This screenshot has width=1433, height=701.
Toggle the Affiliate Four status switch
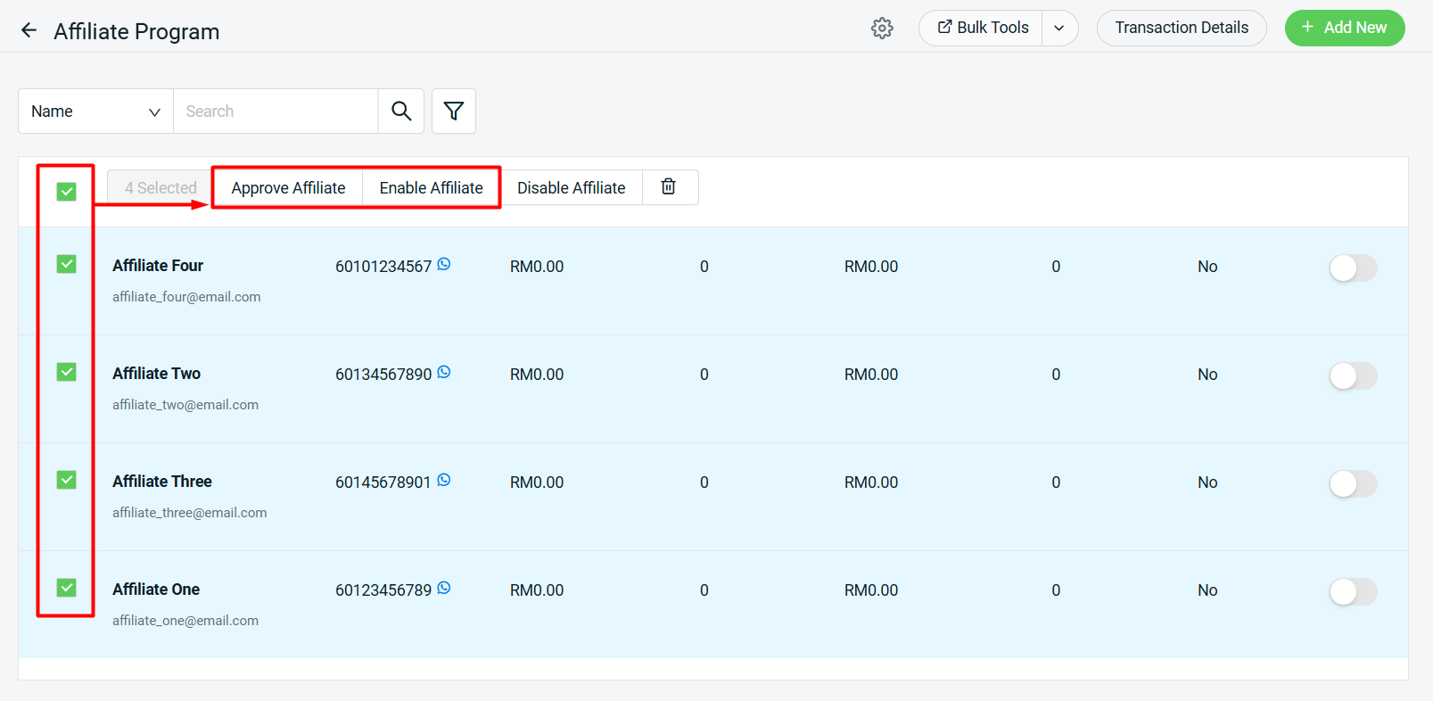1353,268
